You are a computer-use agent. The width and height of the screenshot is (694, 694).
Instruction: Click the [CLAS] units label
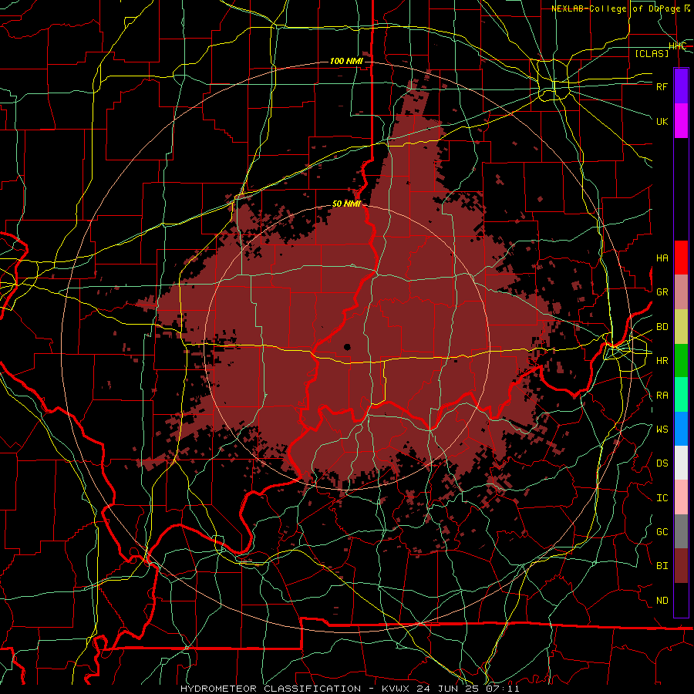coord(652,53)
